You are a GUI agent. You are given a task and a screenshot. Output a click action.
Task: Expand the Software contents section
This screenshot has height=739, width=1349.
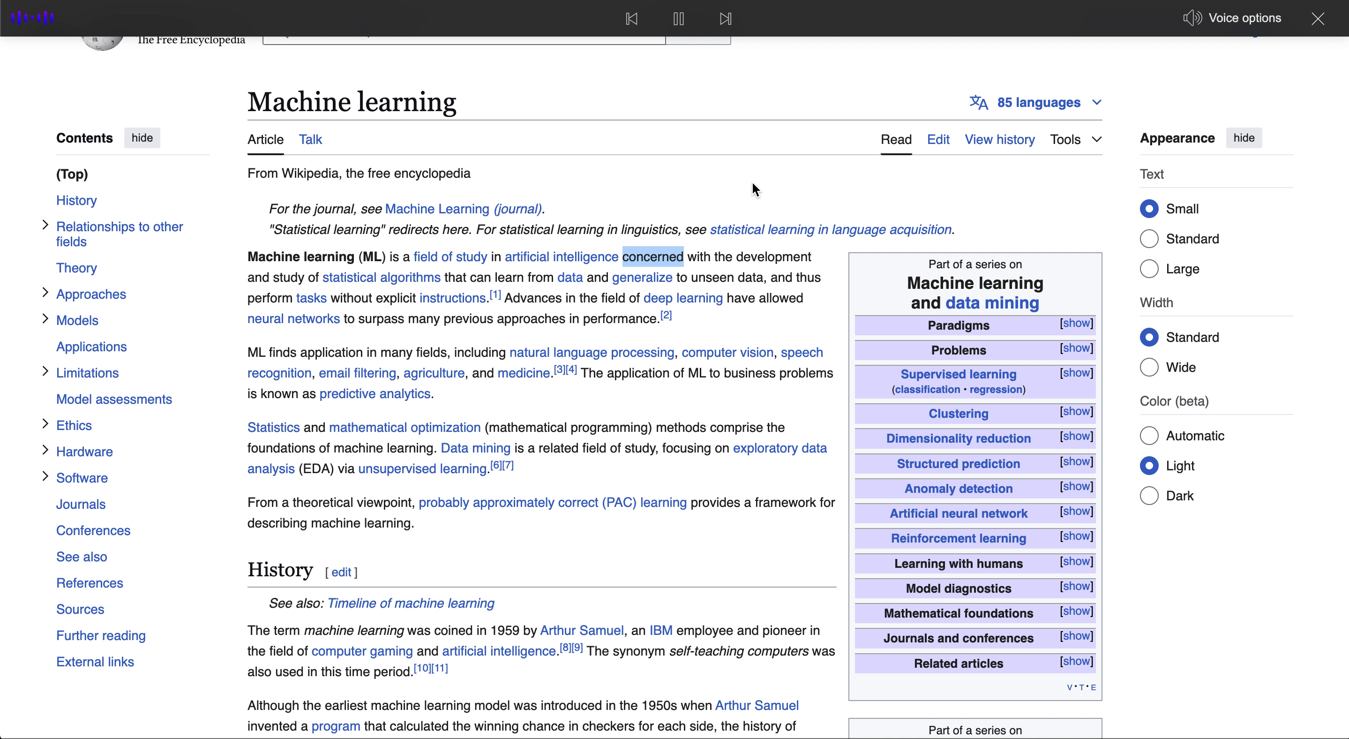[x=45, y=476]
